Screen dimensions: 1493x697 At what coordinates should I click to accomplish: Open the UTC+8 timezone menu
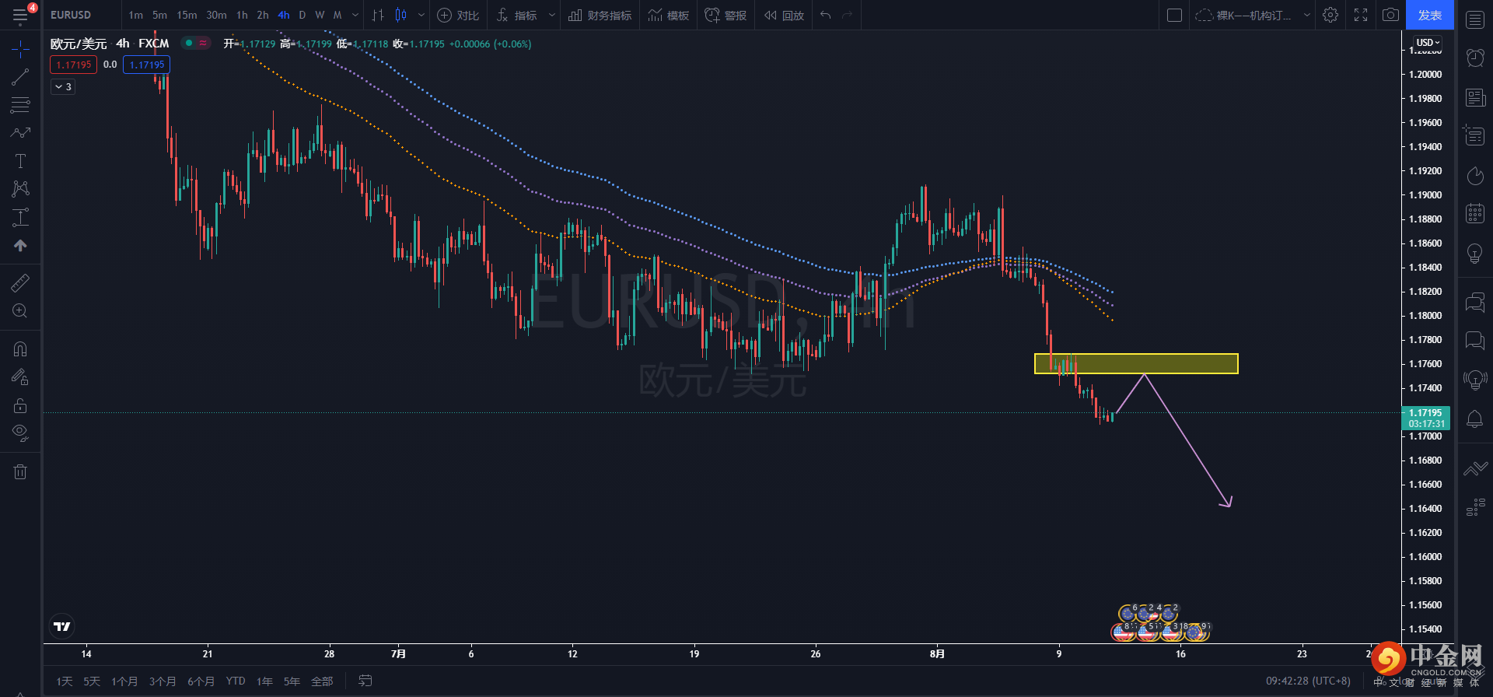[x=1308, y=681]
